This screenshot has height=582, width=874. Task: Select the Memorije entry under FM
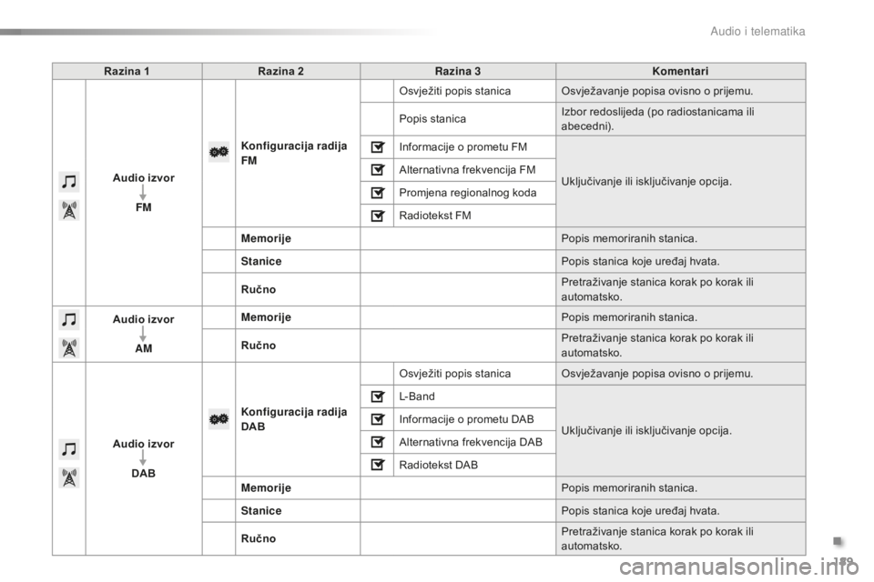click(266, 239)
